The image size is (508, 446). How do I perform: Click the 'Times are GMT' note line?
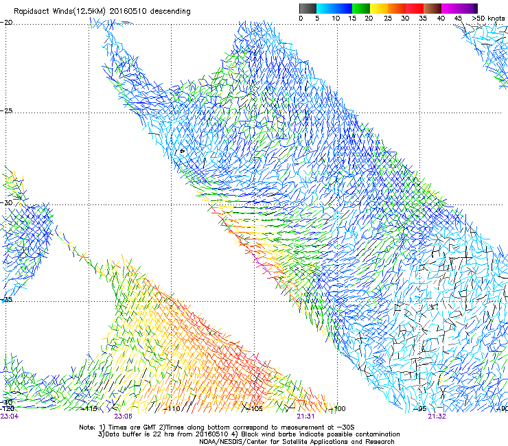coord(217,427)
